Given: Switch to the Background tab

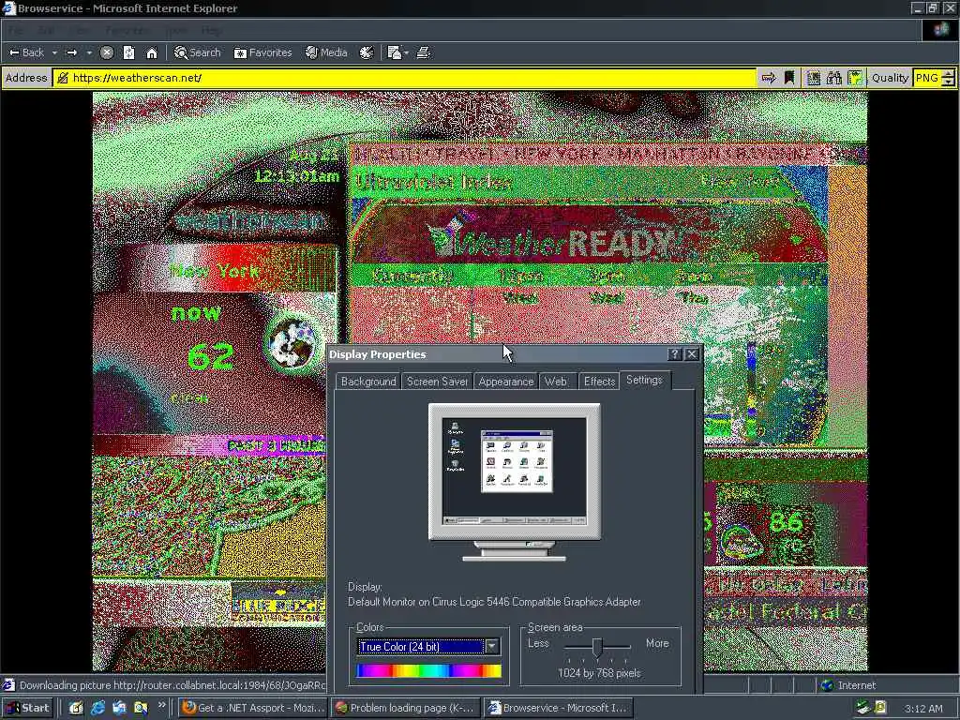Looking at the screenshot, I should click(367, 382).
